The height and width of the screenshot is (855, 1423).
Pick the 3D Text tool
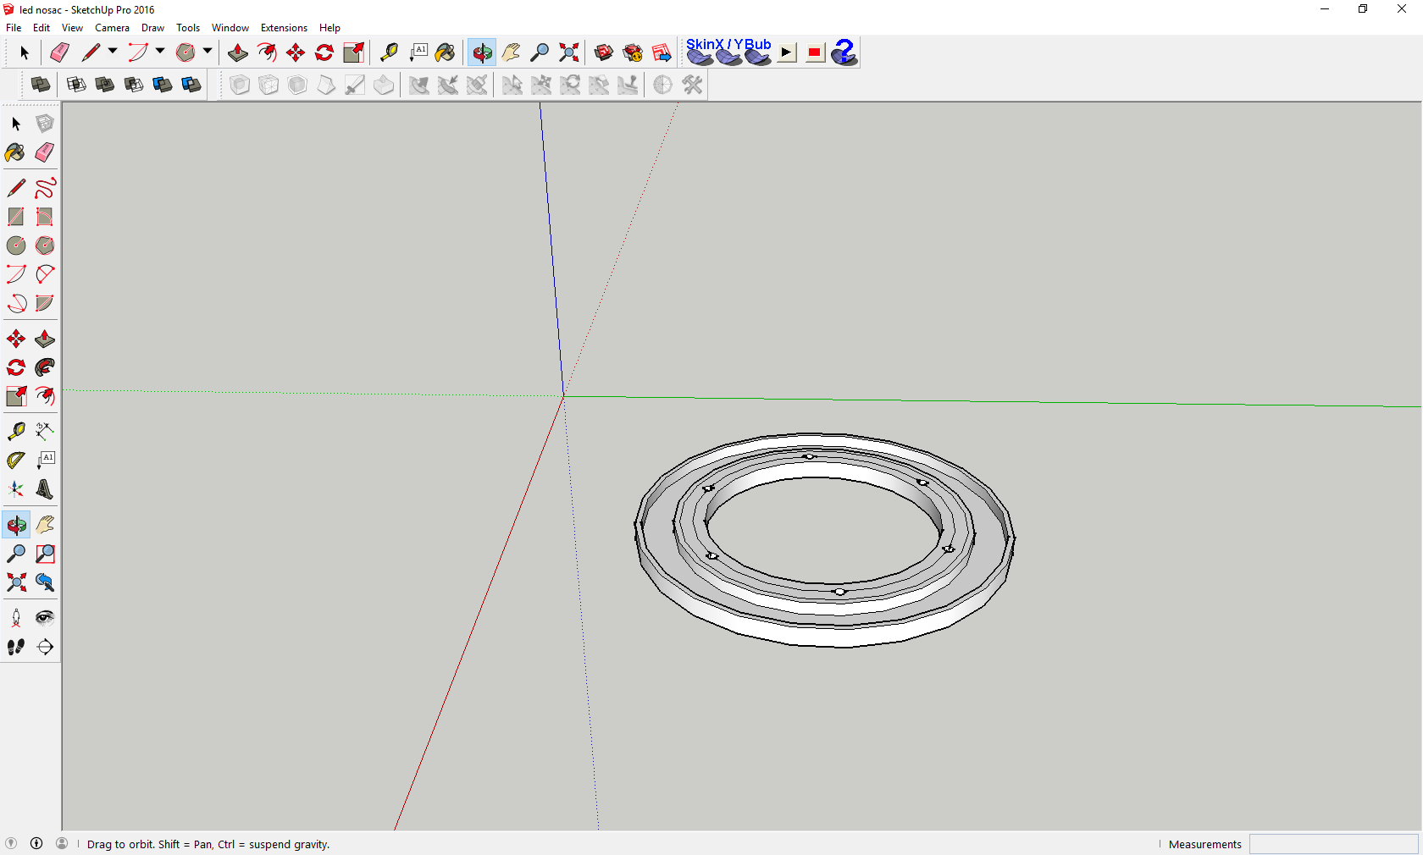45,488
